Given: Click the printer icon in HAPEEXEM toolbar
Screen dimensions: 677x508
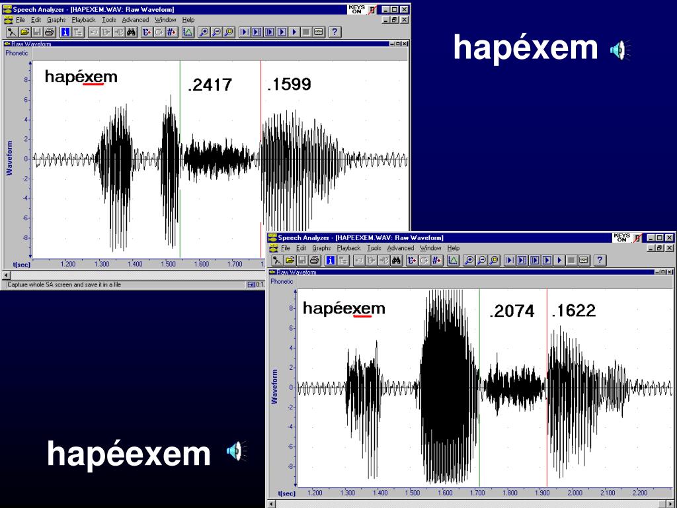Looking at the screenshot, I should click(315, 261).
